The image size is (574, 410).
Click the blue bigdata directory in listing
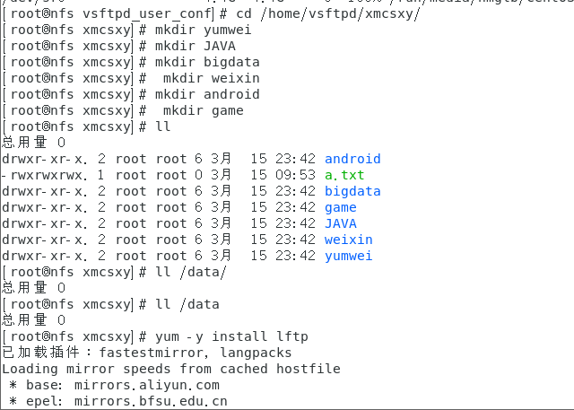pyautogui.click(x=352, y=191)
